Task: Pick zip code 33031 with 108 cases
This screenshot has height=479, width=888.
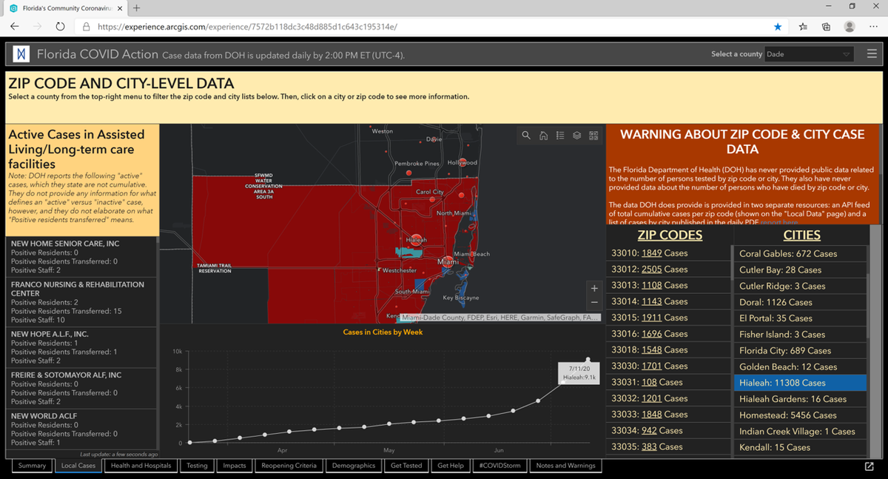Action: coord(668,382)
